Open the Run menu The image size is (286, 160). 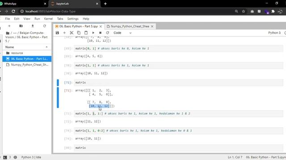pos(37,19)
